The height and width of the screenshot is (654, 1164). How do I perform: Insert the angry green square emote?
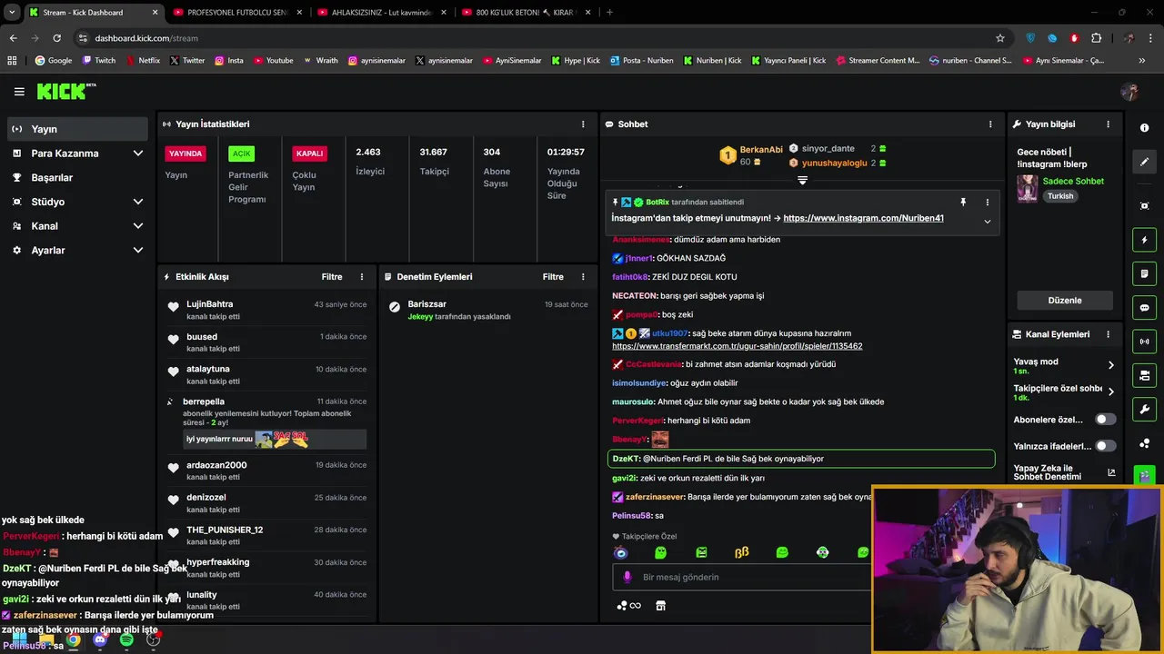[701, 552]
